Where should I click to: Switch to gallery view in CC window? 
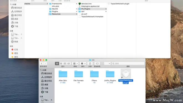click(x=69, y=64)
